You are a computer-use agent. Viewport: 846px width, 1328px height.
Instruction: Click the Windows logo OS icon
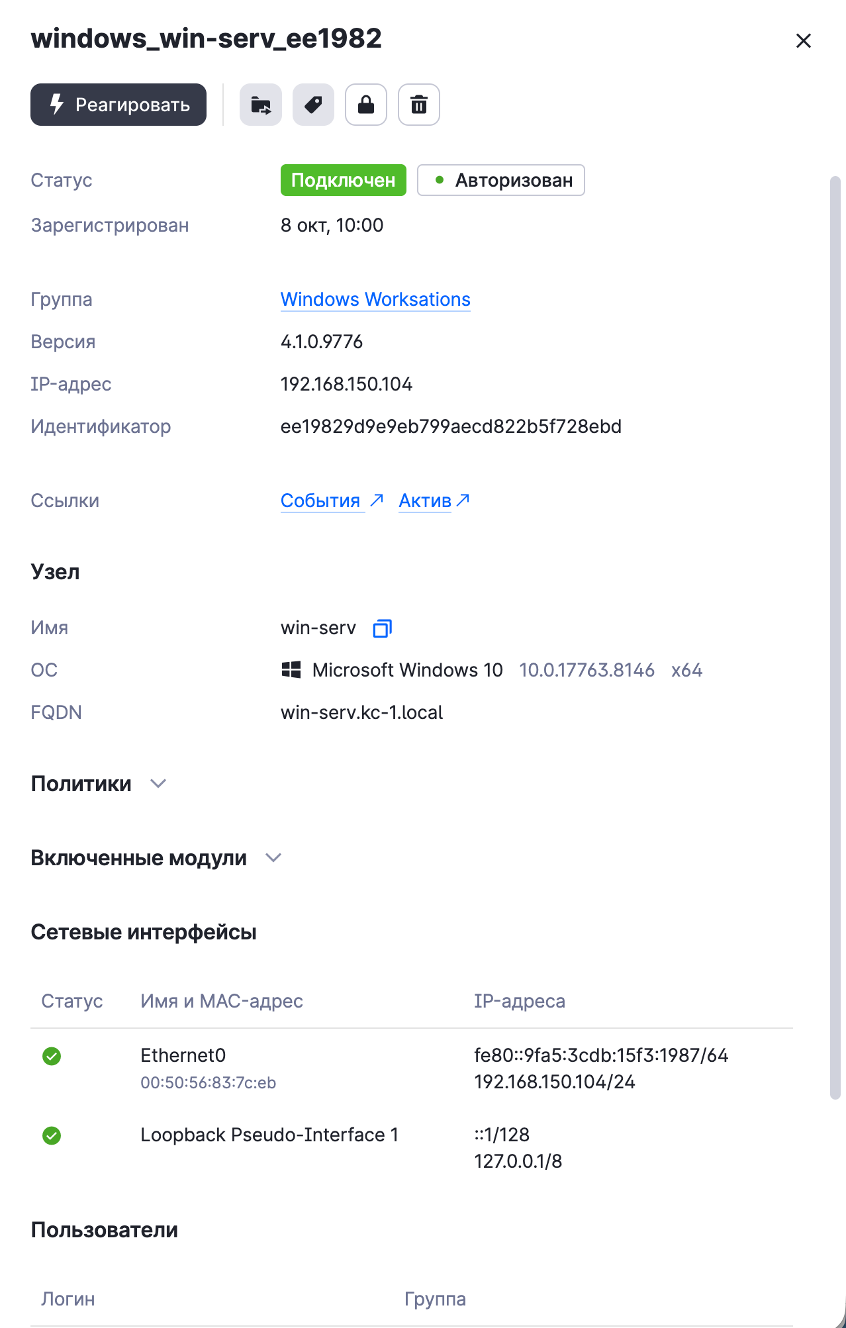[291, 670]
